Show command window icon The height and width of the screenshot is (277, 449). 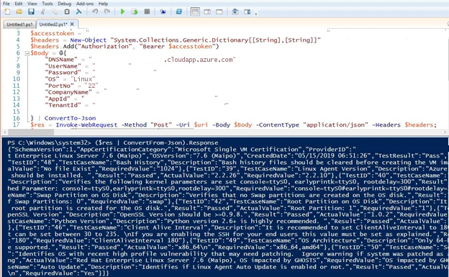pyautogui.click(x=235, y=12)
